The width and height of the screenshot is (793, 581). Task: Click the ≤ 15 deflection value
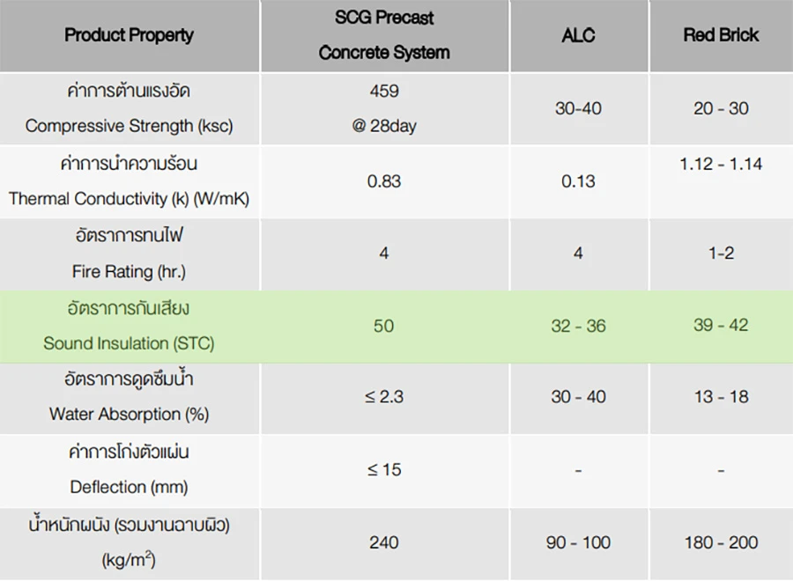pyautogui.click(x=384, y=469)
